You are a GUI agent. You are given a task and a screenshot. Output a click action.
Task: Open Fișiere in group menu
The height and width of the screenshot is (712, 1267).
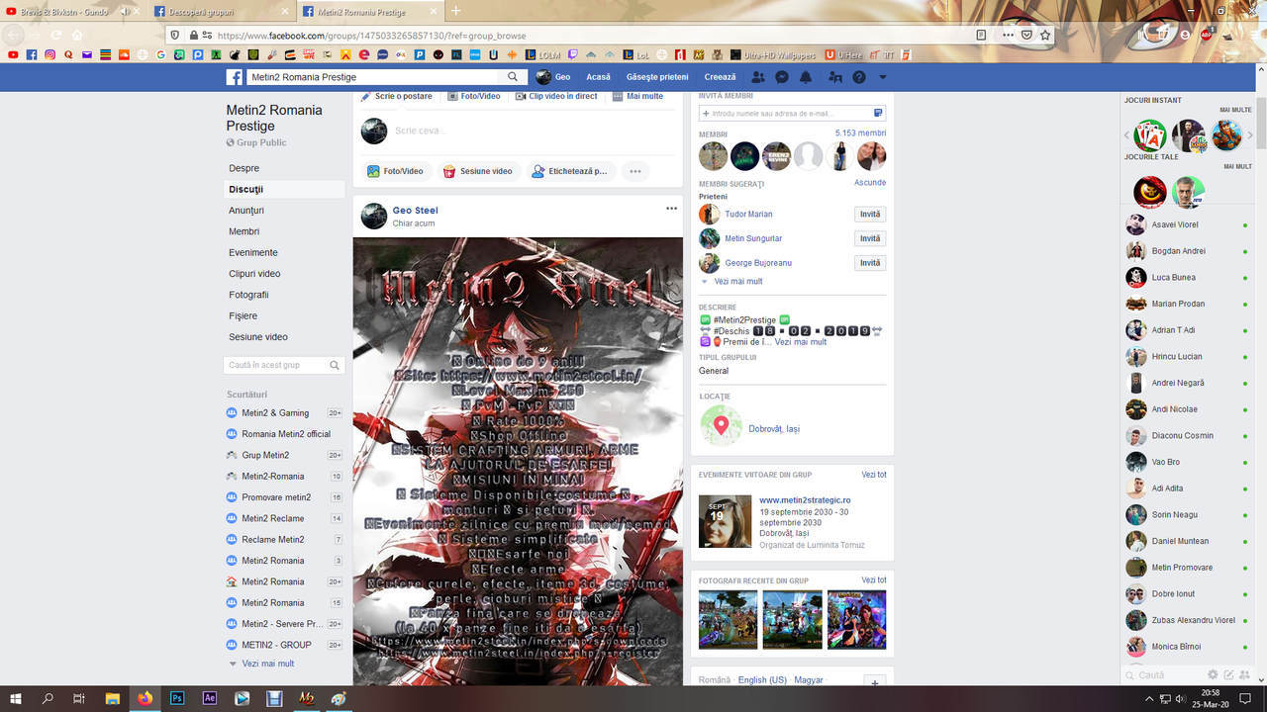[244, 315]
